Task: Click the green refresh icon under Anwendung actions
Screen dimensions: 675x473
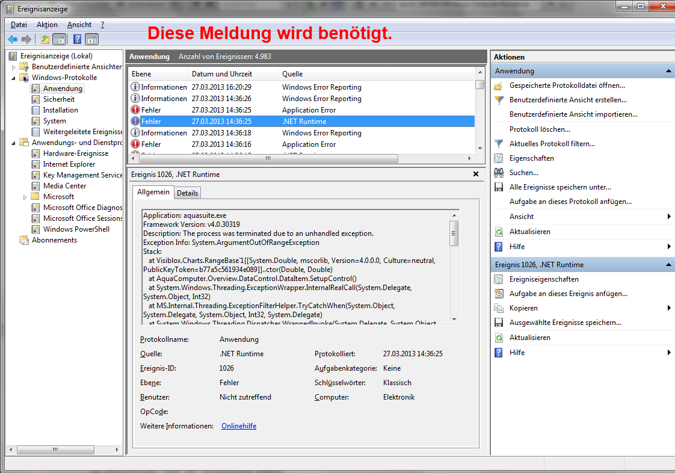Action: coord(498,232)
